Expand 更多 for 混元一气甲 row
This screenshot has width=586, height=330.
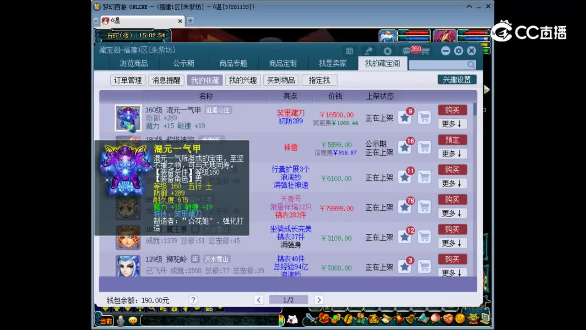coord(452,124)
